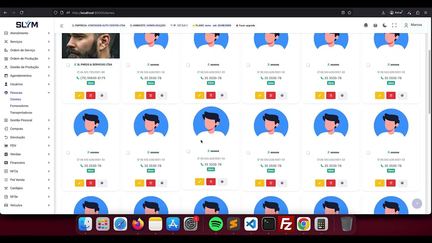Screen dimensions: 432x243
Task: Open the Fornecedores submenu item
Action: [x=19, y=106]
